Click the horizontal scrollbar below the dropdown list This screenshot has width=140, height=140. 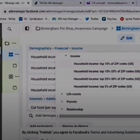click(x=100, y=116)
